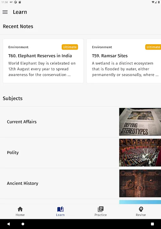
Task: Open the hamburger navigation menu
Action: [x=5, y=12]
